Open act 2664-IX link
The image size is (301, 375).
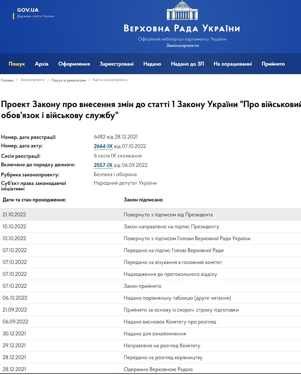point(103,146)
